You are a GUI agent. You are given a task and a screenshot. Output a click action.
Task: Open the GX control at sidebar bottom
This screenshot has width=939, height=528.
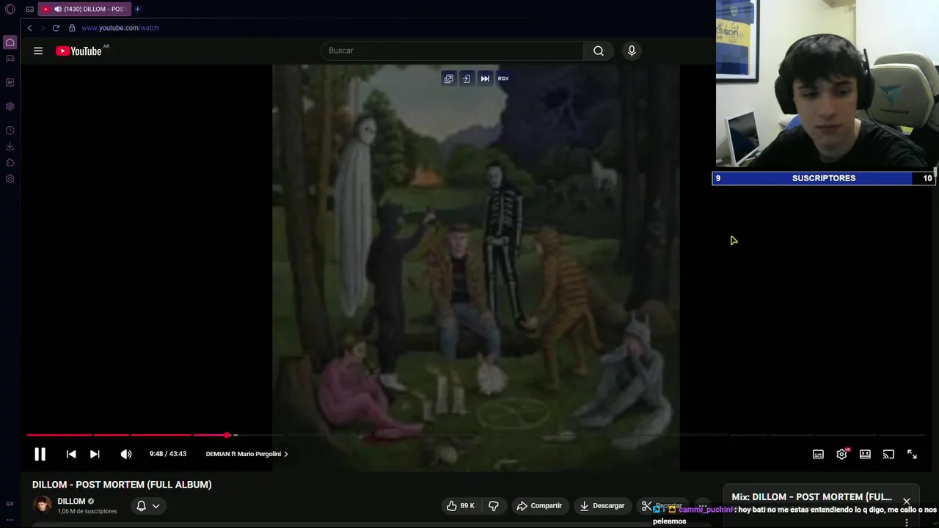coord(10,504)
